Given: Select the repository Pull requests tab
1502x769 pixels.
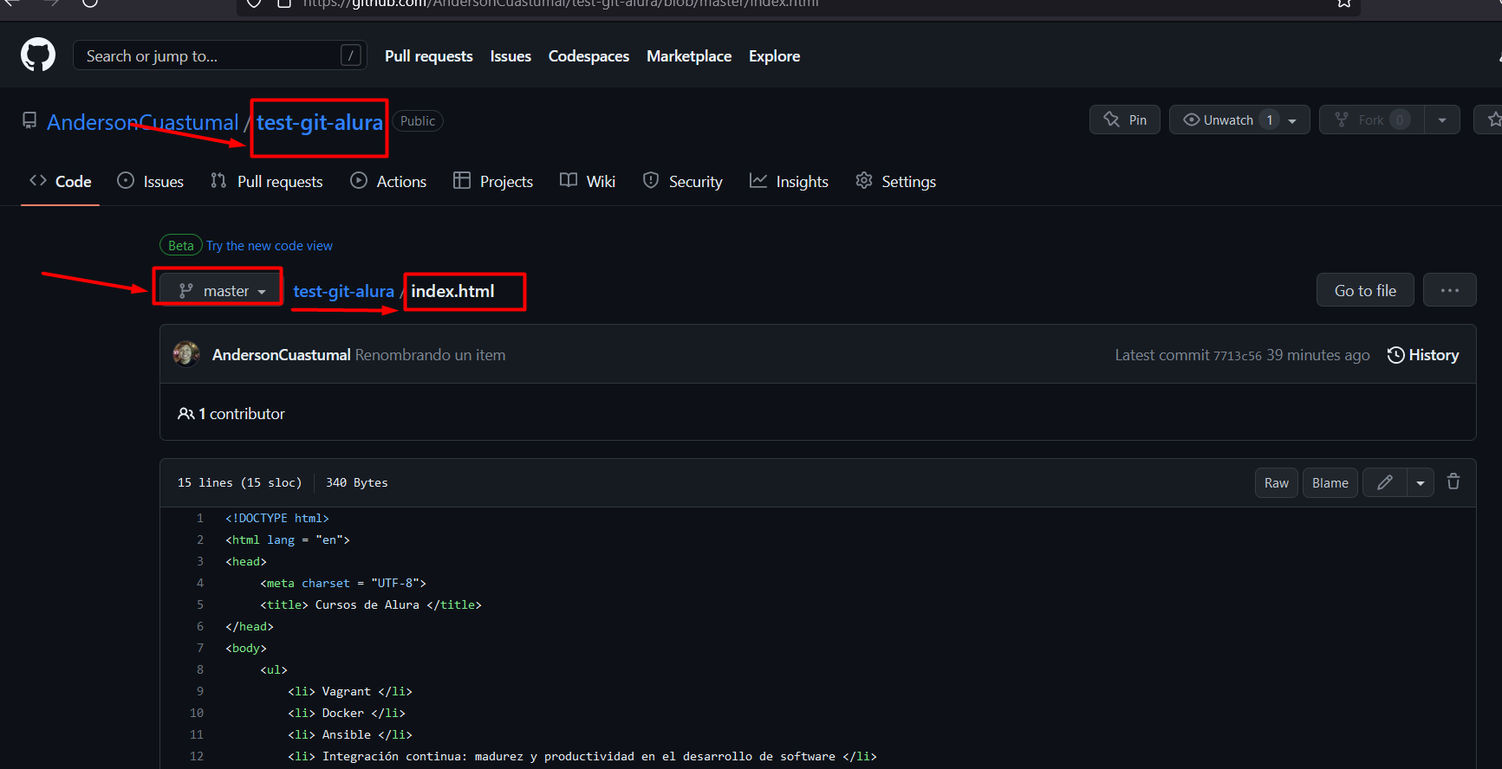Looking at the screenshot, I should pos(267,181).
